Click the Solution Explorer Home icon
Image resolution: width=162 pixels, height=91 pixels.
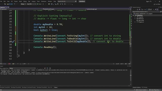[x=137, y=10]
